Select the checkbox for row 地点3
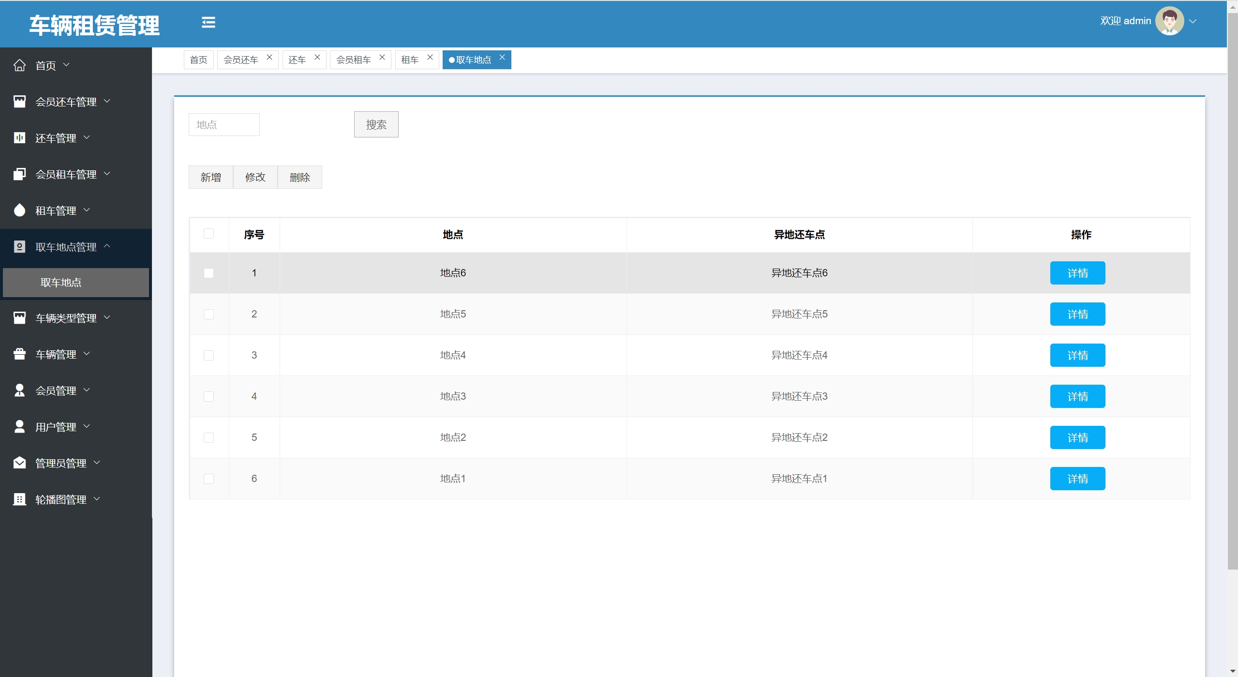Viewport: 1238px width, 677px height. 209,396
